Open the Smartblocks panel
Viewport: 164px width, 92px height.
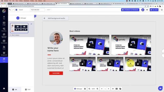[x=4, y=41]
